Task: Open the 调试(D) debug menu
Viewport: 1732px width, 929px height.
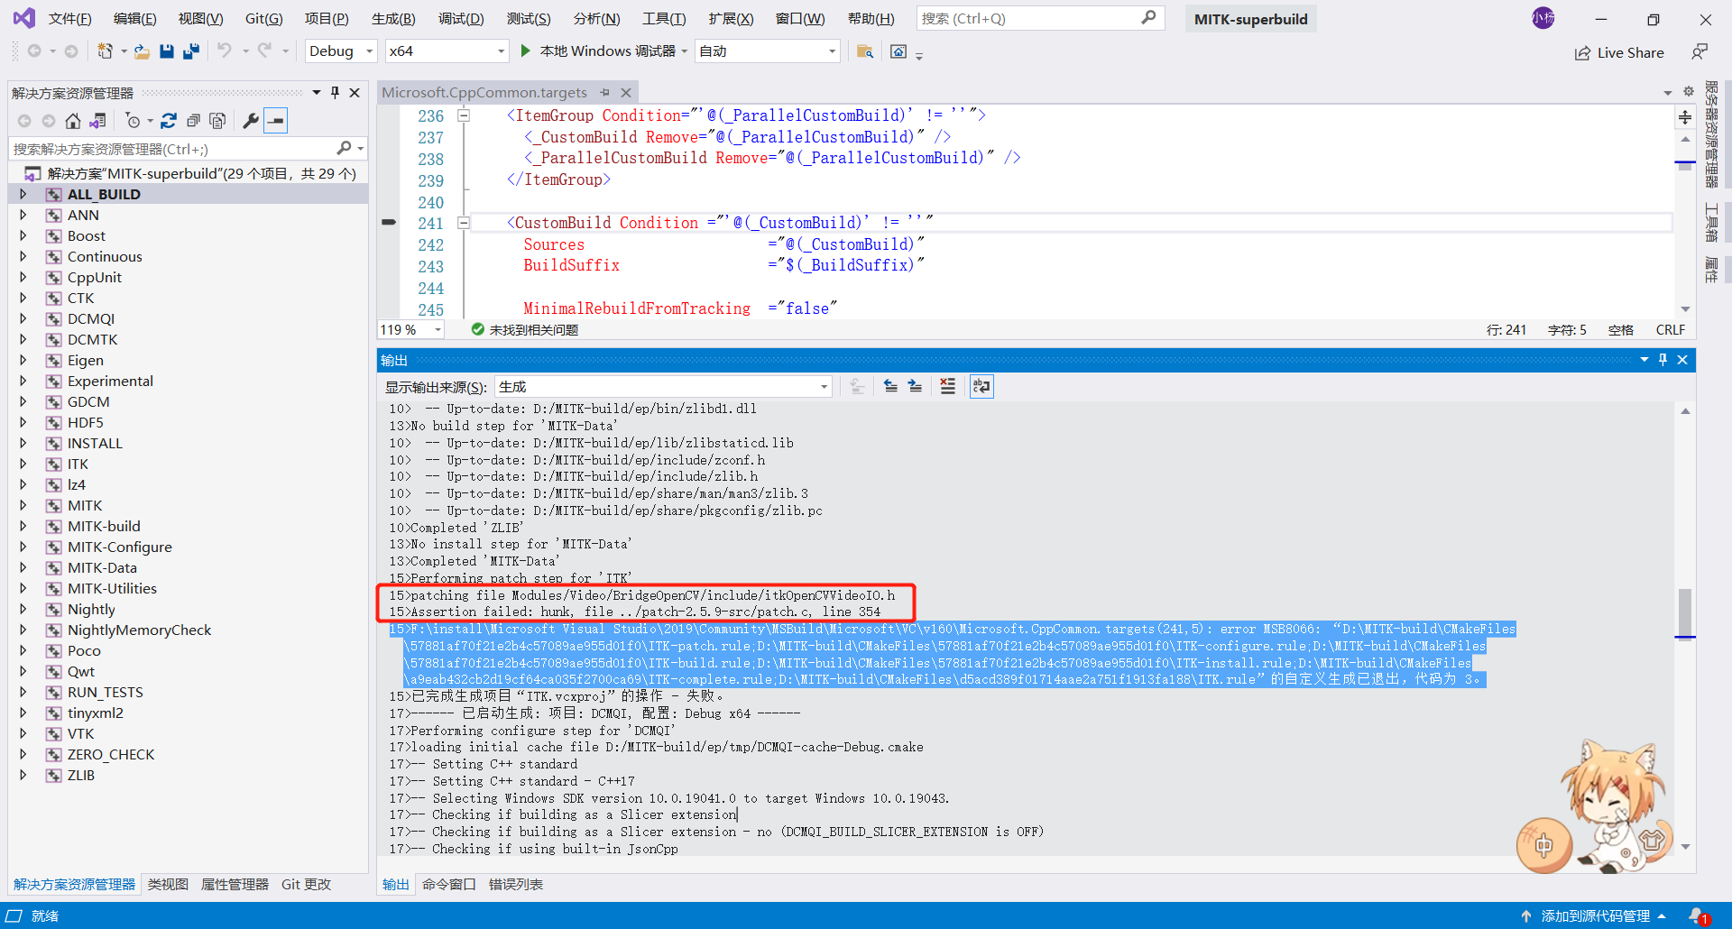Action: 461,18
